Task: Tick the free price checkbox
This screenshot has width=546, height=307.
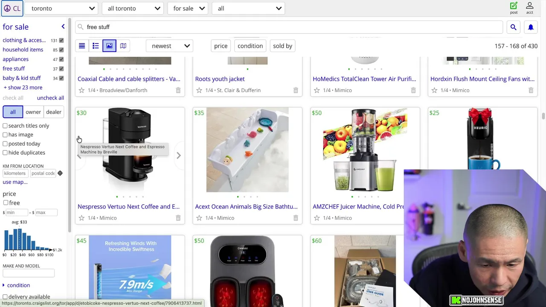Action: tap(6, 203)
